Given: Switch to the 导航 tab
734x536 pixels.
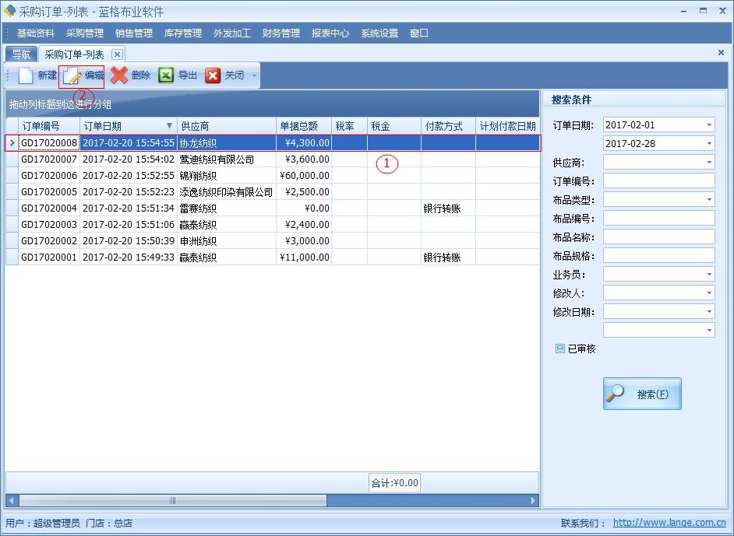Looking at the screenshot, I should point(21,54).
